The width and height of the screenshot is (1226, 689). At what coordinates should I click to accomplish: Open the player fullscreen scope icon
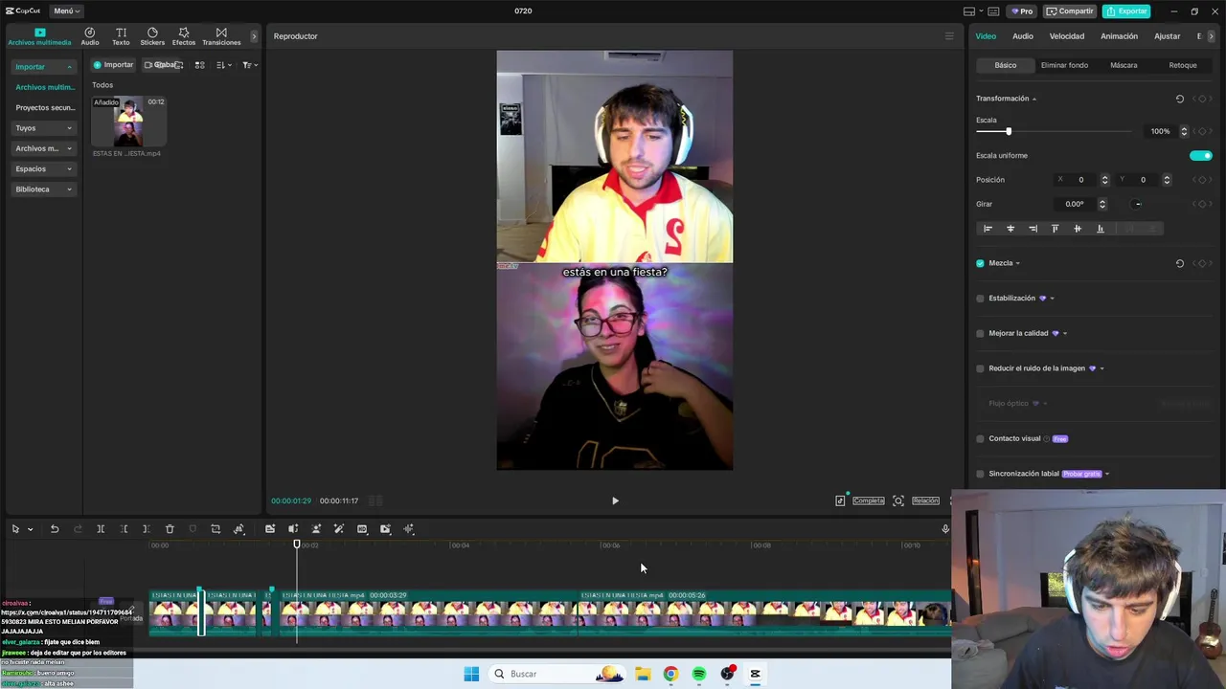coord(898,500)
